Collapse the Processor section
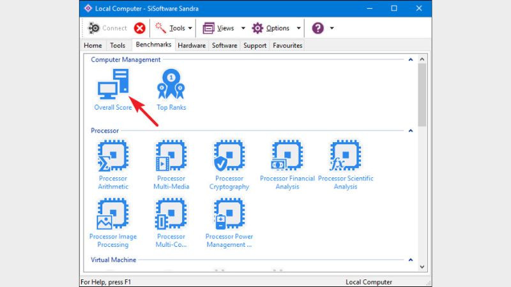The image size is (511, 287). pos(411,131)
